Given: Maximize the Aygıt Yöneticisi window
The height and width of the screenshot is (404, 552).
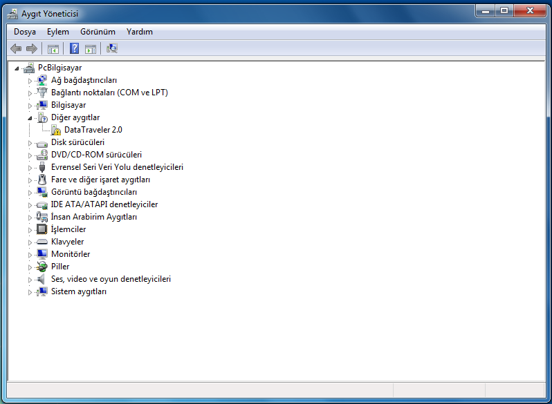Looking at the screenshot, I should point(504,11).
